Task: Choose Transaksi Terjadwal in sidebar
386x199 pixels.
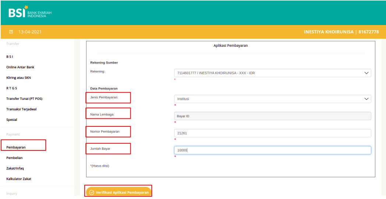Action: pyautogui.click(x=21, y=109)
